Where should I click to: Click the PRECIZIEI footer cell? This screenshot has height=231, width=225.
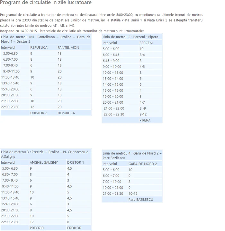coord(37,228)
